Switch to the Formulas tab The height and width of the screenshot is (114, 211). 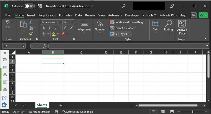coord(66,15)
